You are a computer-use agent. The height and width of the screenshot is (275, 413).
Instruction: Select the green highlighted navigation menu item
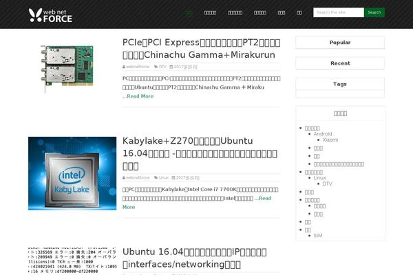pos(189,12)
